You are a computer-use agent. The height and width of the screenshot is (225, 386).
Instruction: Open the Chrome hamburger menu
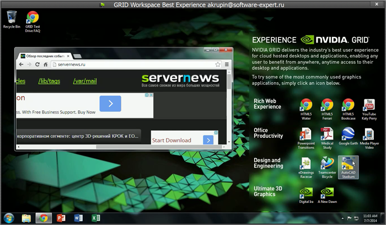[227, 65]
